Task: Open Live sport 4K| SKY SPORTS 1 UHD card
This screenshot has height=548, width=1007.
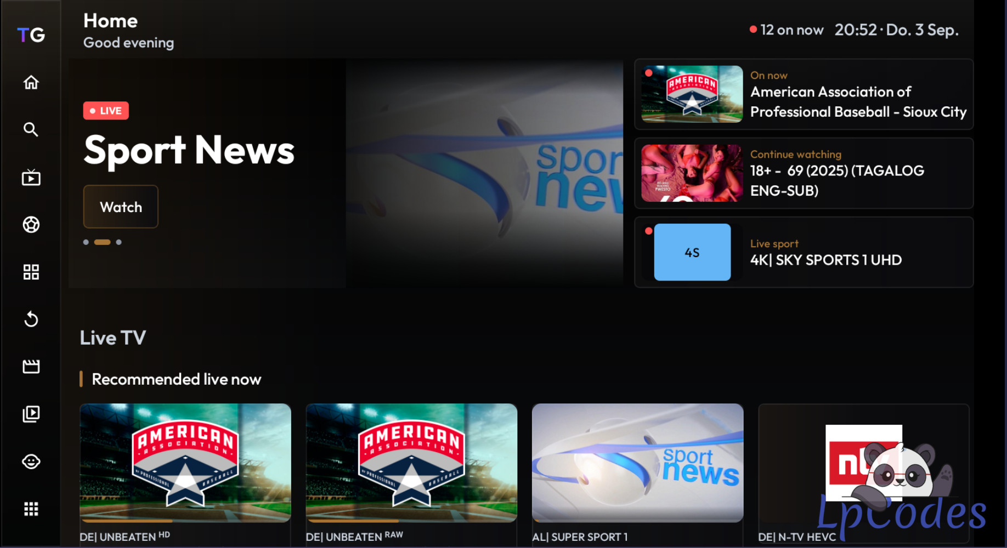Action: click(x=804, y=252)
